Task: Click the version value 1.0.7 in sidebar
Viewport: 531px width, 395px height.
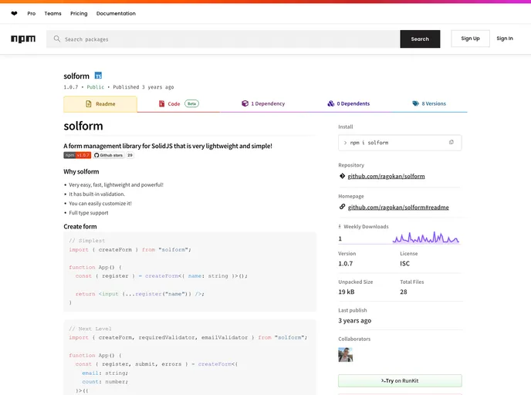Action: (x=346, y=263)
